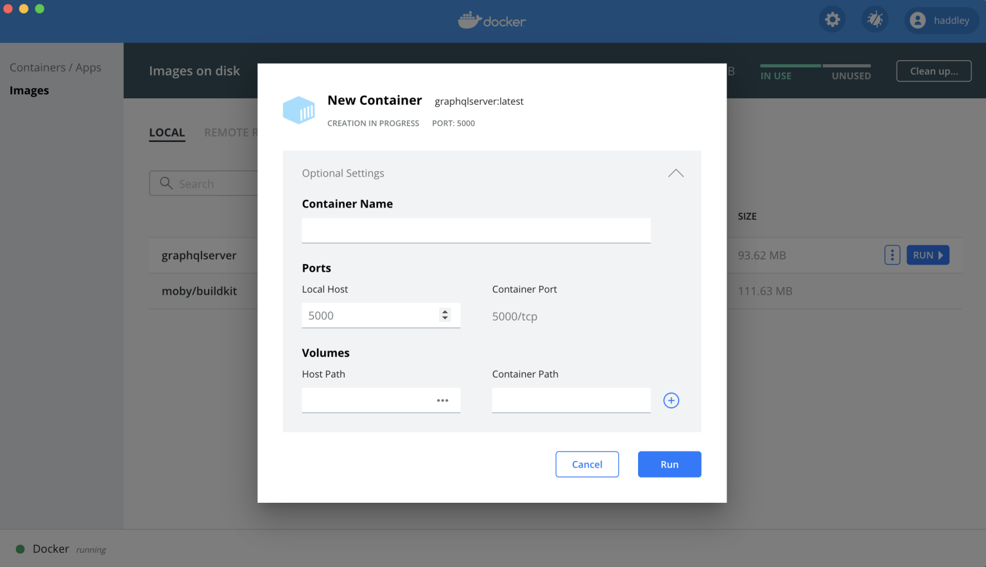Screen dimensions: 986x567
Task: Focus the Container Name field
Action: click(476, 231)
